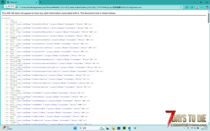This screenshot has width=210, height=131.
Task: Select the foodRawMeat set line
Action: tap(46, 105)
